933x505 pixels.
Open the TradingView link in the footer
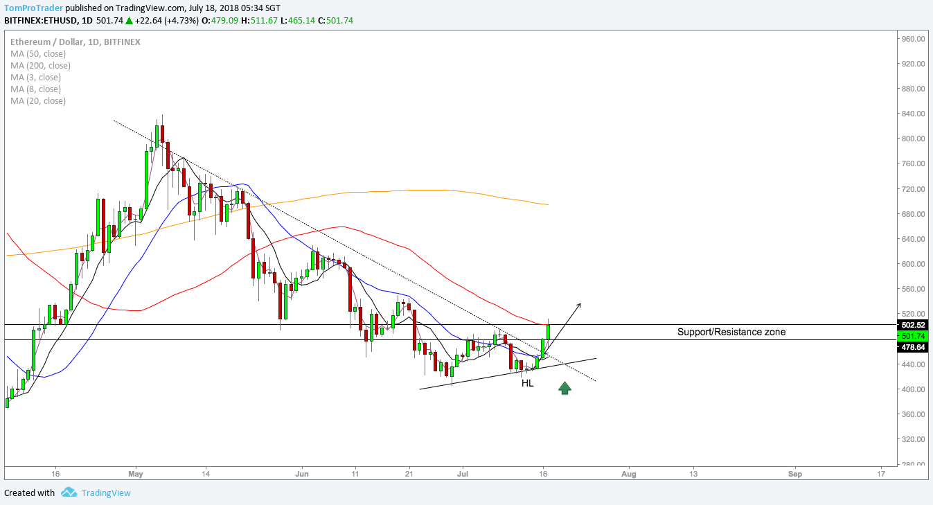(x=106, y=493)
